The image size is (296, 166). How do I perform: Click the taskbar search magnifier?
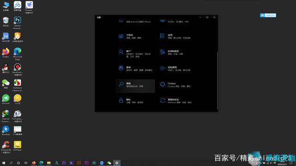pyautogui.click(x=11, y=163)
